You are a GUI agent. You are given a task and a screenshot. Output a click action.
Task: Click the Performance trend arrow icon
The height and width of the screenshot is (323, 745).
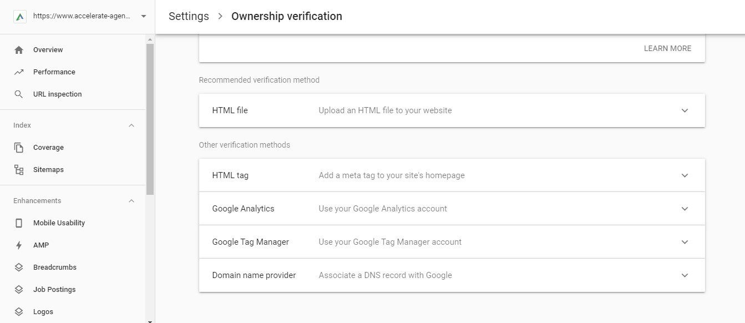click(19, 72)
